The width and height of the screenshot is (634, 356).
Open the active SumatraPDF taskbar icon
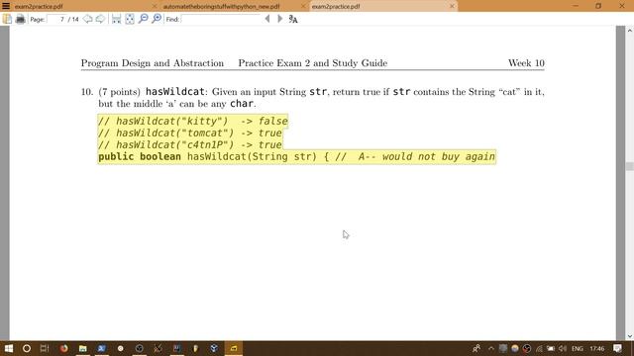pyautogui.click(x=234, y=348)
